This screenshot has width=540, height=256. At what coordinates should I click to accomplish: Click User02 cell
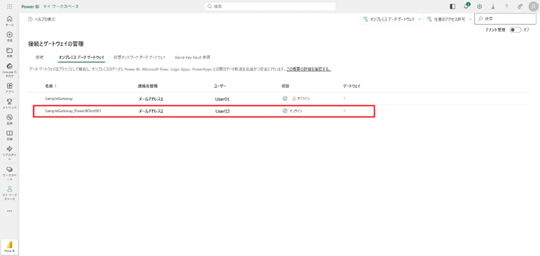[x=222, y=111]
